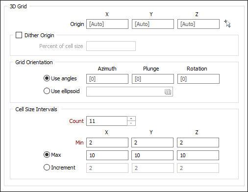This screenshot has width=248, height=192.
Task: Increase Count with the up spinner arrow
Action: (x=131, y=119)
